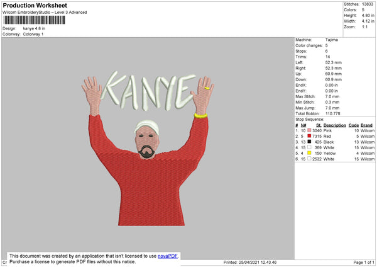Click the 'Description' column header

pyautogui.click(x=335, y=125)
